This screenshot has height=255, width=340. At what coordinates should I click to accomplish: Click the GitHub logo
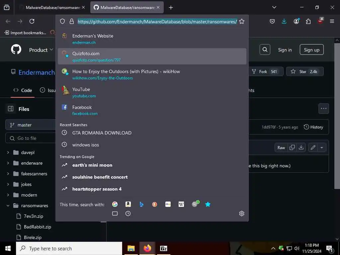[x=16, y=50]
